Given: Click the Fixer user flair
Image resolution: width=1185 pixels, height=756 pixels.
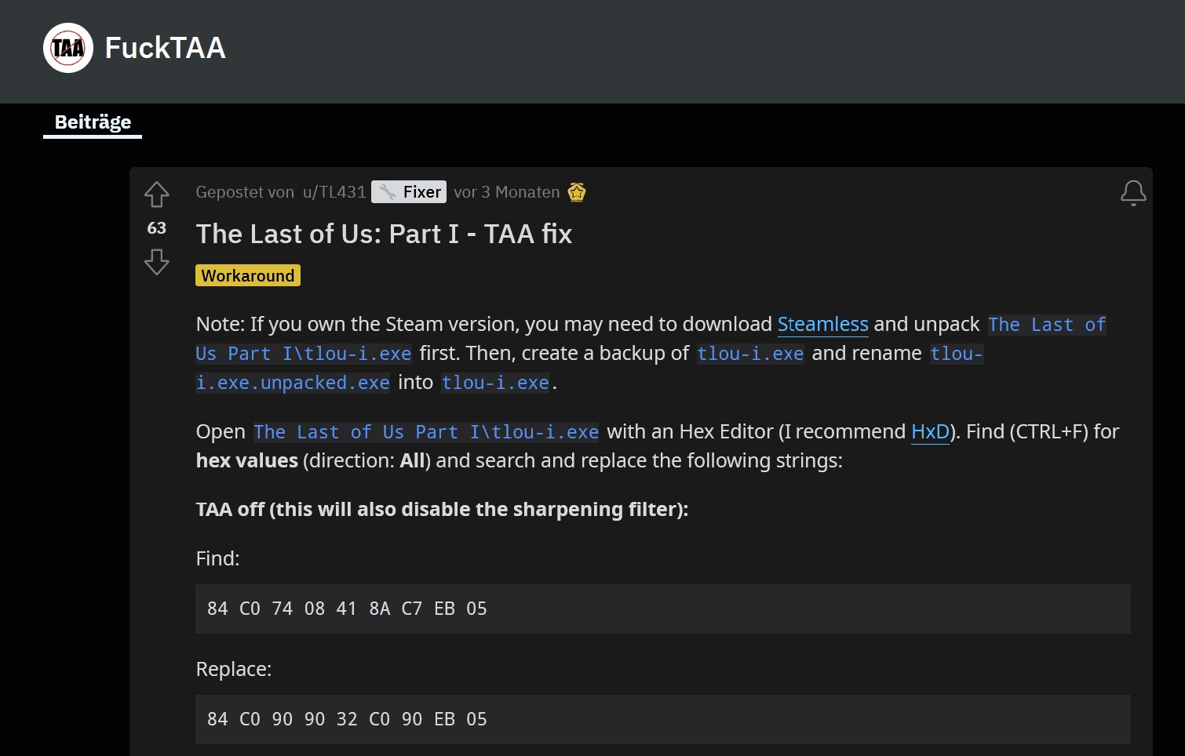Looking at the screenshot, I should (x=409, y=192).
